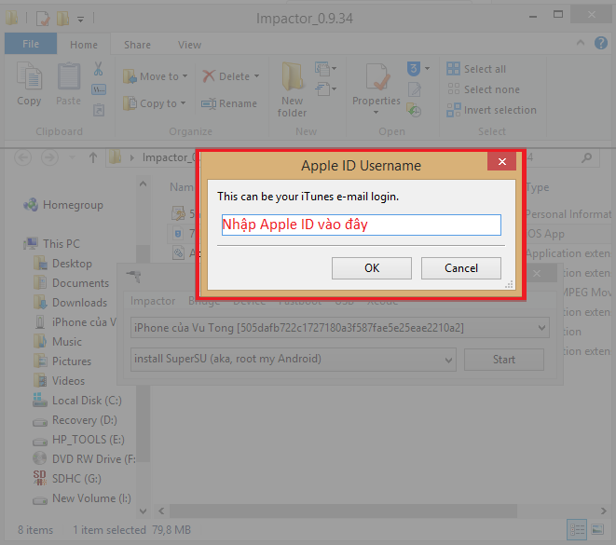Open Local Disk (C:) in navigation pane
This screenshot has width=616, height=545.
(x=77, y=401)
